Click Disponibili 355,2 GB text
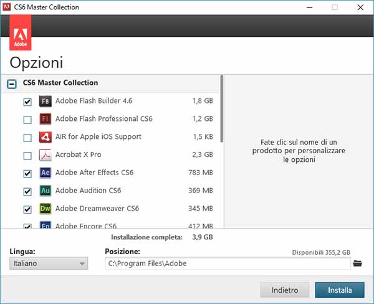Image resolution: width=374 pixels, height=304 pixels. tap(321, 252)
